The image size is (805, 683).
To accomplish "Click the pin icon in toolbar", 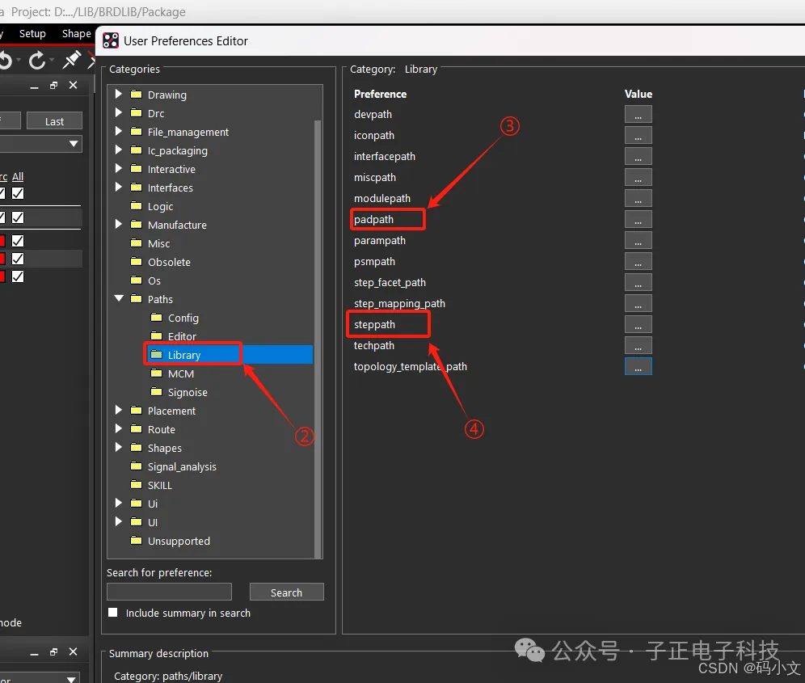I will [x=71, y=60].
